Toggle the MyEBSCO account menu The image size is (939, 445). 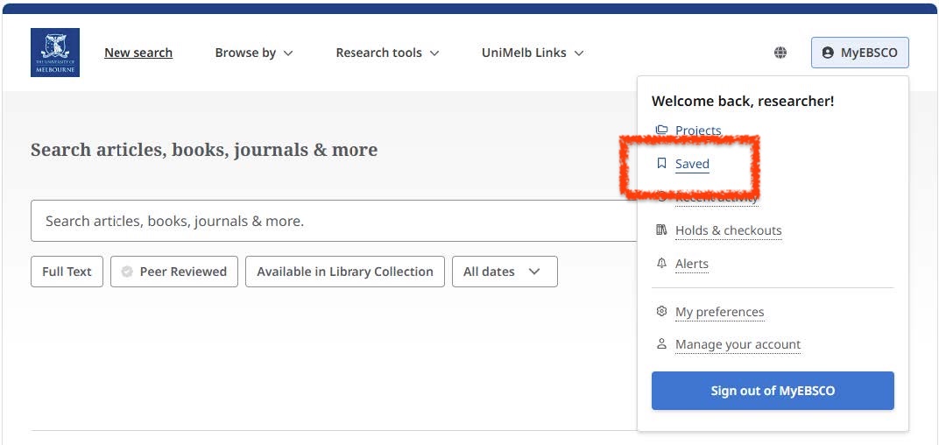pyautogui.click(x=860, y=53)
